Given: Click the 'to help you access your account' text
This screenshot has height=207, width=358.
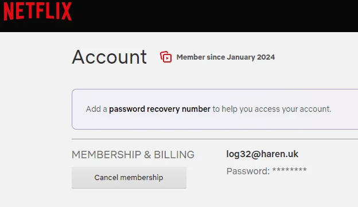Looking at the screenshot, I should click(x=272, y=109).
